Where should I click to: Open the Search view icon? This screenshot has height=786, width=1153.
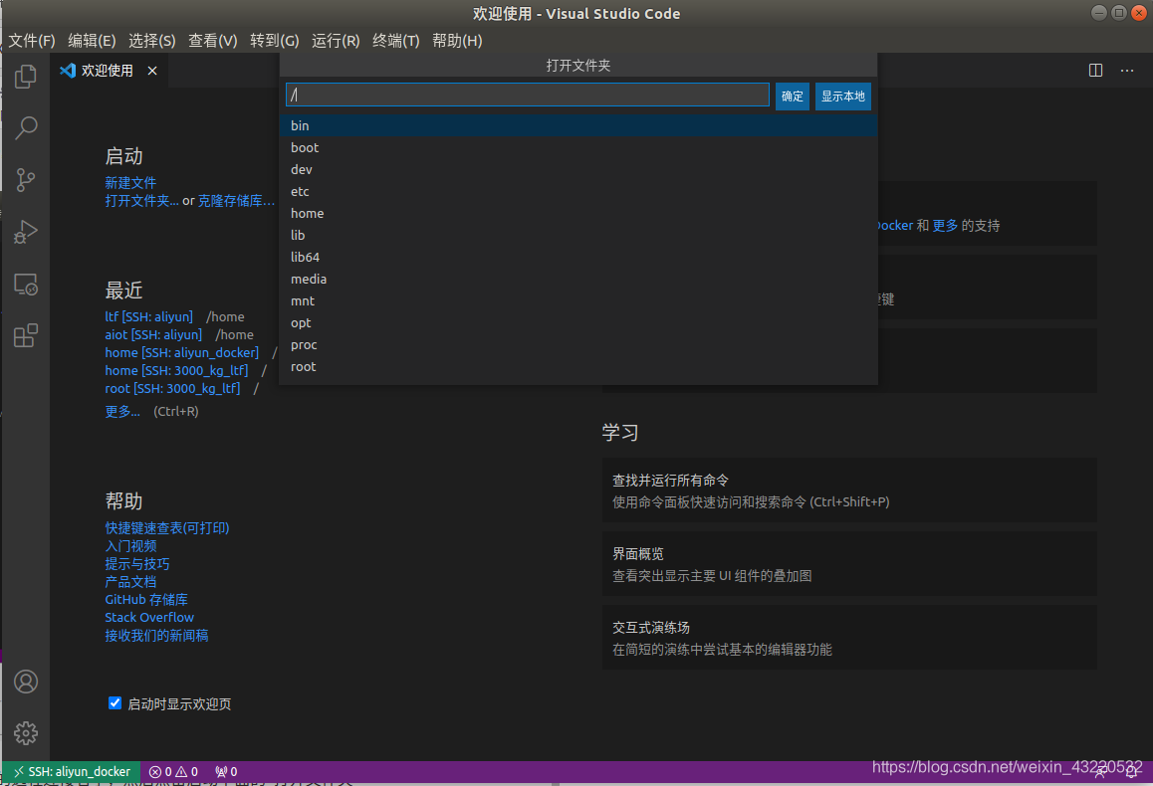click(26, 127)
